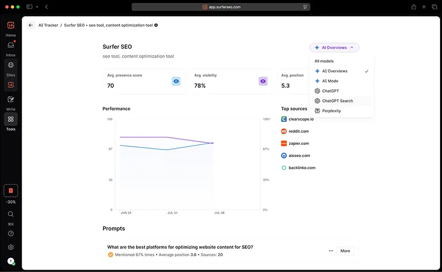Click the clearscope.io source logo
The image size is (442, 272).
click(x=284, y=119)
